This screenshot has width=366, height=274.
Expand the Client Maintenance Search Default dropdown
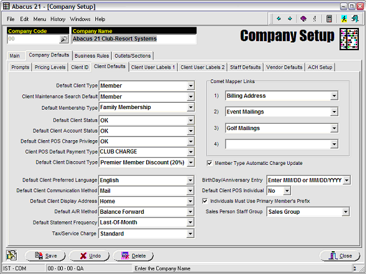pyautogui.click(x=191, y=96)
